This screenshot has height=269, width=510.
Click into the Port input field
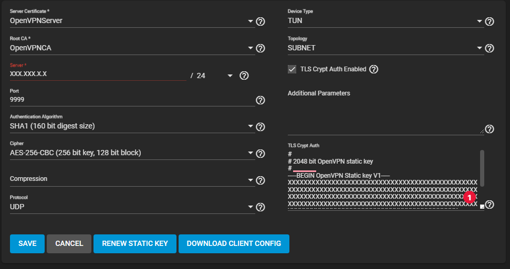tap(131, 100)
